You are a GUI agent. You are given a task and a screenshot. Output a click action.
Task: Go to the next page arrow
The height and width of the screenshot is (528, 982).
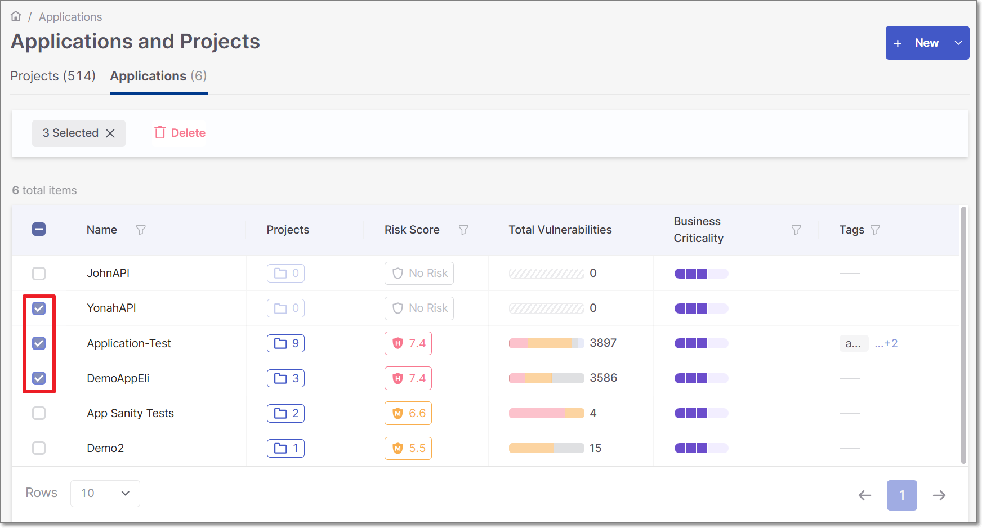click(939, 495)
